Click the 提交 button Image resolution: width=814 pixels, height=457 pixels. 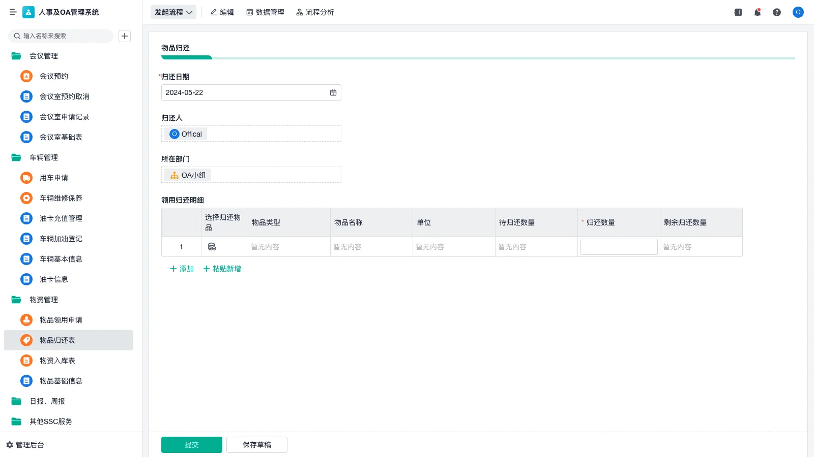tap(192, 445)
